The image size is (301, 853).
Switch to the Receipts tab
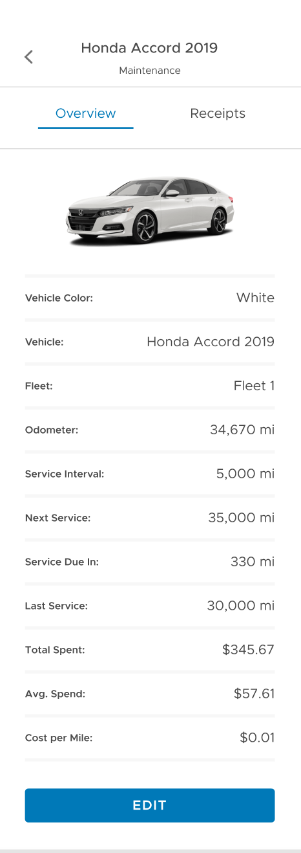[x=218, y=114]
